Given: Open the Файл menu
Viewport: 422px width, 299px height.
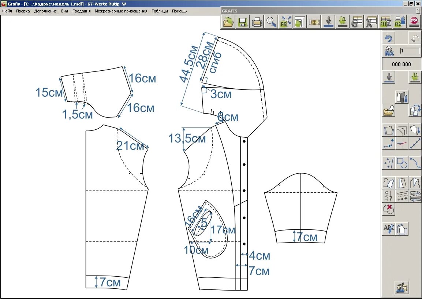Looking at the screenshot, I should point(7,11).
